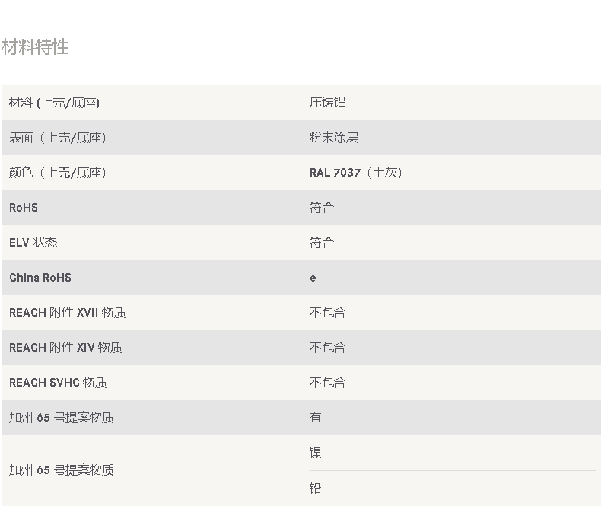Image resolution: width=601 pixels, height=506 pixels.
Task: Select the 镍 substance entry
Action: (315, 453)
